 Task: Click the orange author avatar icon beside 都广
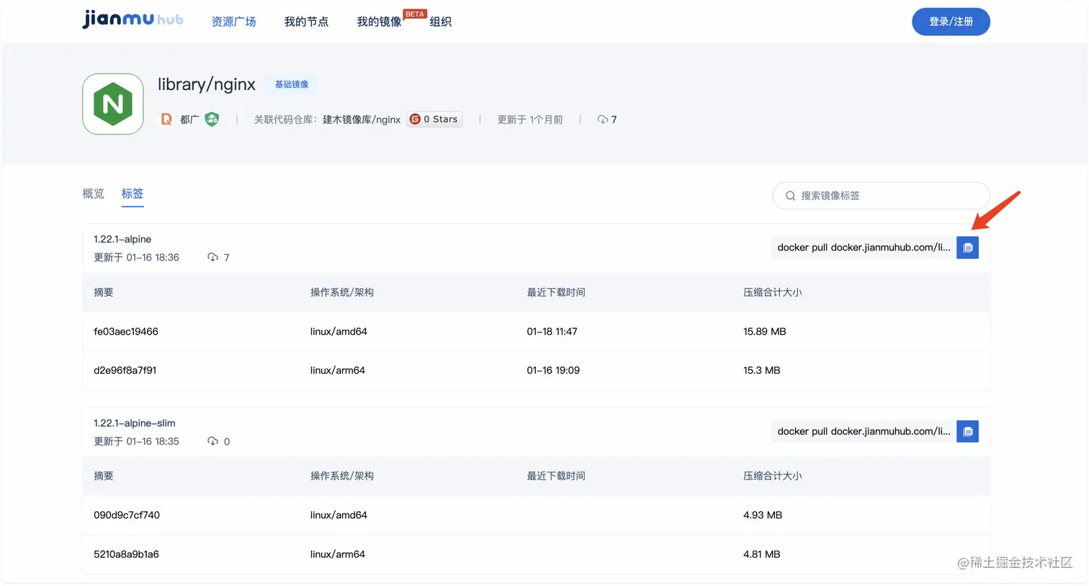(x=166, y=120)
